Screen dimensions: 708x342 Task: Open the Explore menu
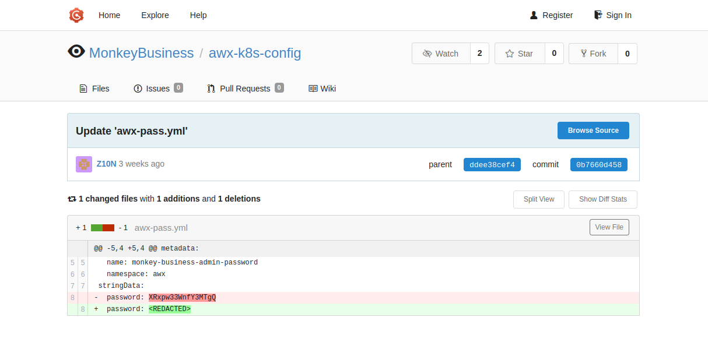pos(155,15)
